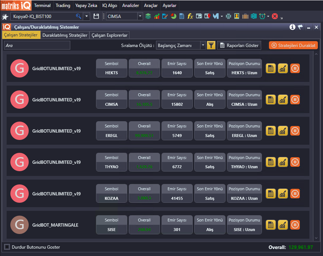Screen dimensions: 323x256
Task: Open the green bar chart toolbar icon
Action: (x=157, y=16)
